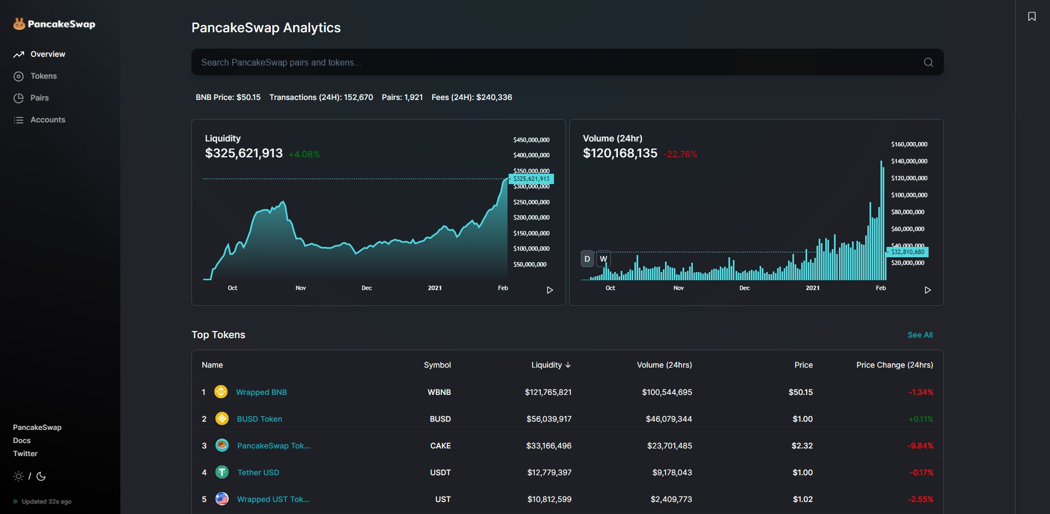Screen dimensions: 1050x514
Task: Click Volume change -22.76% label
Action: pos(680,155)
